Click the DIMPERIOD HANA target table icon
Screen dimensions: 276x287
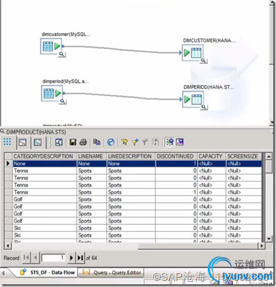193,99
